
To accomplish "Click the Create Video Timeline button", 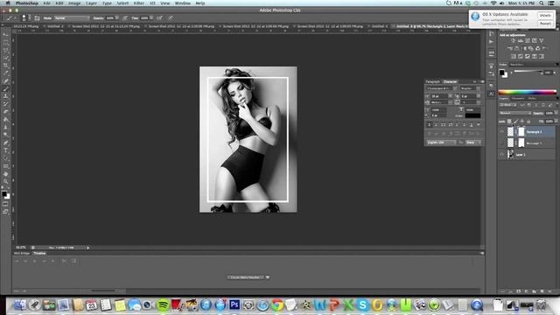I will pos(246,277).
